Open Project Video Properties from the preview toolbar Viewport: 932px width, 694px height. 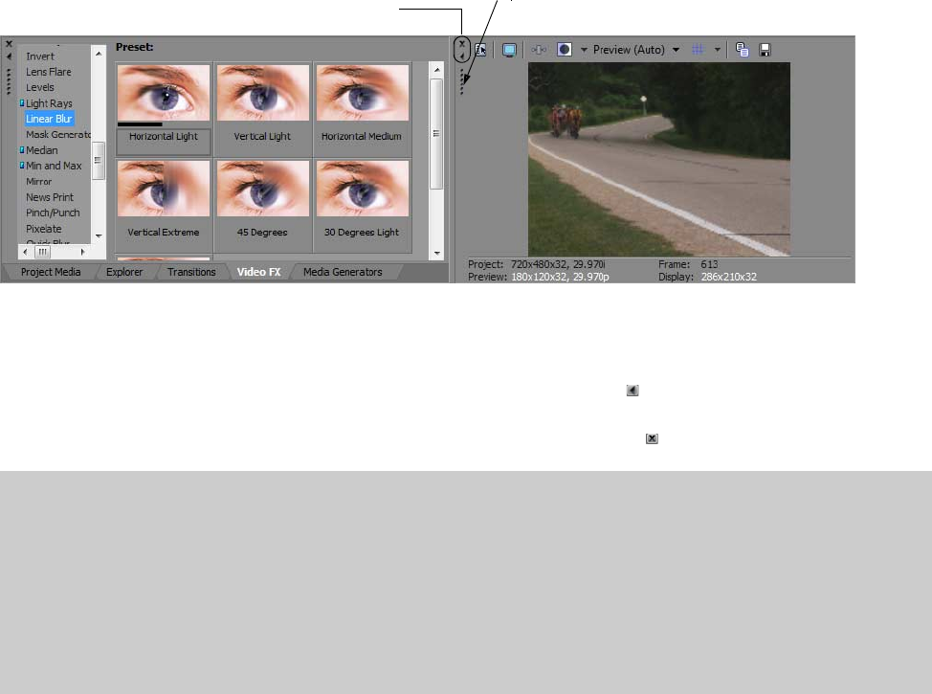coord(480,50)
